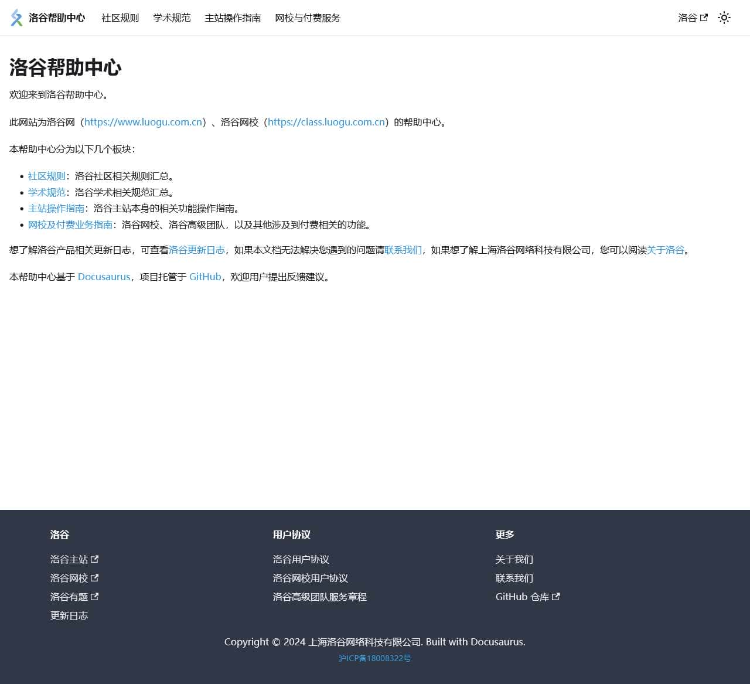750x684 pixels.
Task: Open 洛谷 via external link icon in navbar
Action: (x=705, y=18)
